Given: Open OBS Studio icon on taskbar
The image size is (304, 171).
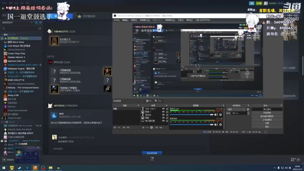Looking at the screenshot, I should pos(43,168).
